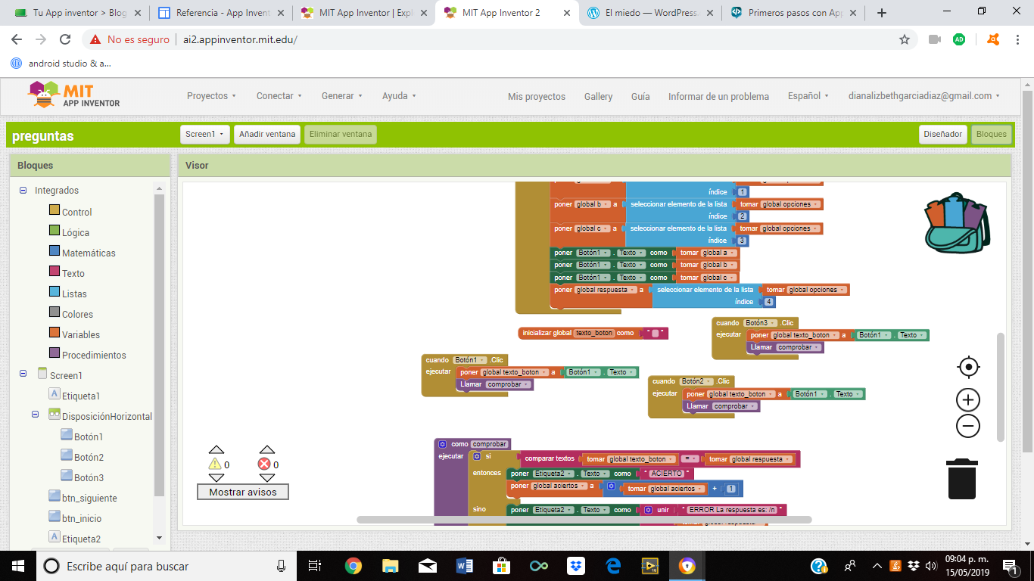Open the Screen1 dropdown selector

tap(205, 135)
